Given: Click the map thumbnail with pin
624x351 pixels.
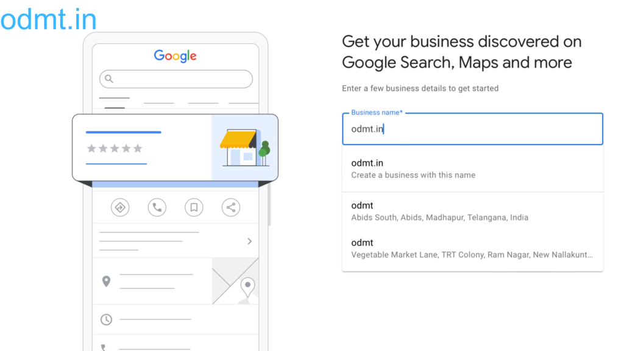Looking at the screenshot, I should click(236, 281).
